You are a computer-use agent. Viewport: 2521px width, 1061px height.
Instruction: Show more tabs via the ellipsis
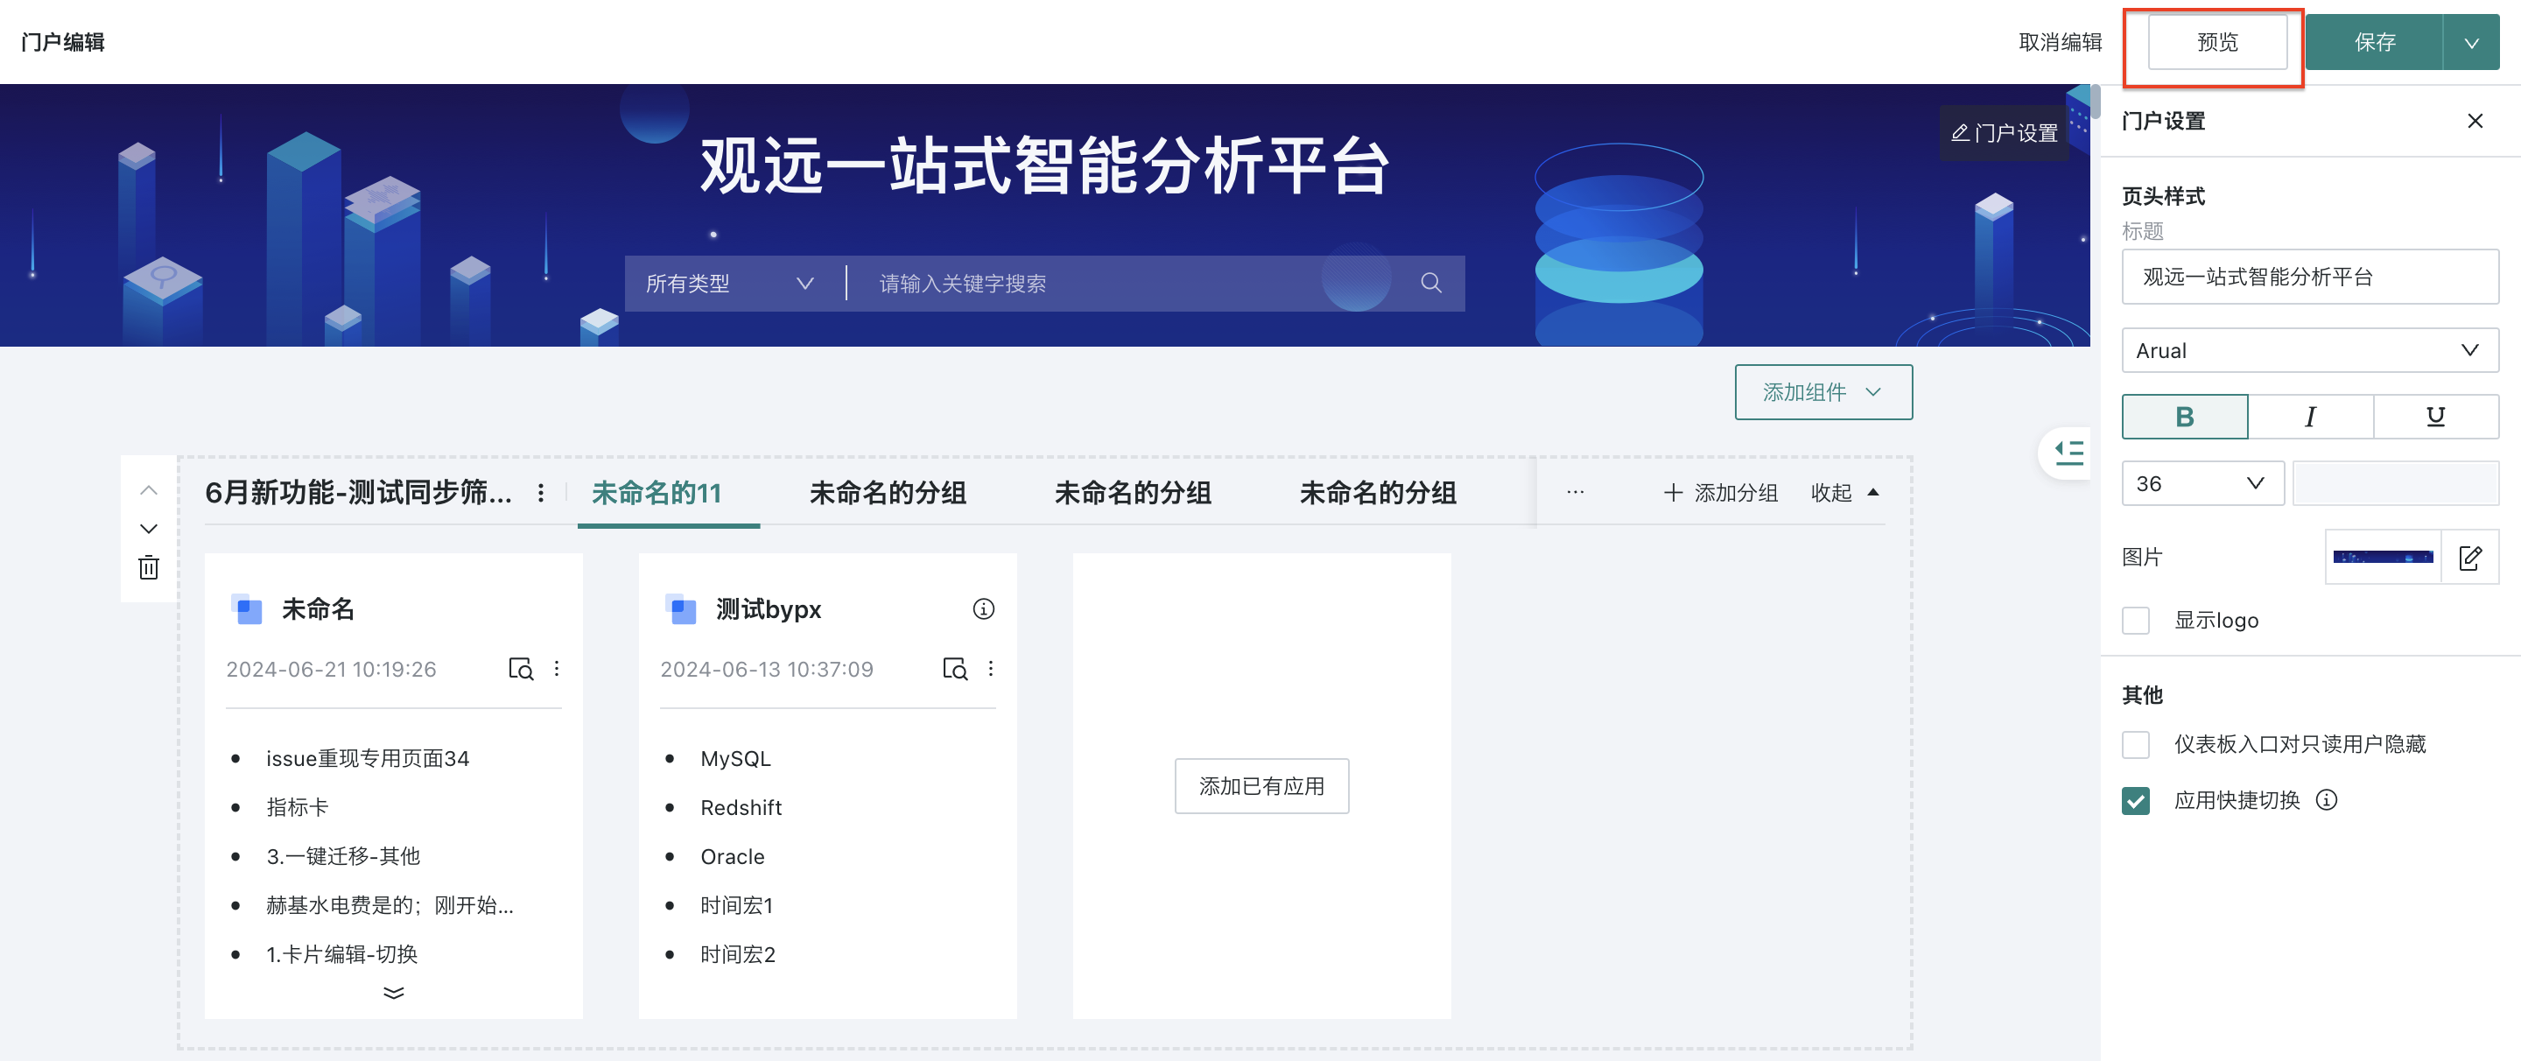pyautogui.click(x=1575, y=492)
